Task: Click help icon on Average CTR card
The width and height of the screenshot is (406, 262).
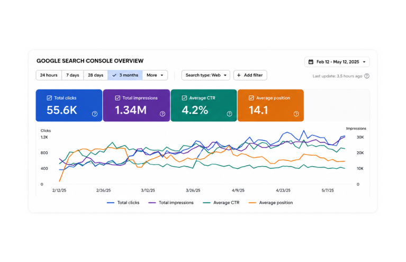Action: [x=229, y=114]
